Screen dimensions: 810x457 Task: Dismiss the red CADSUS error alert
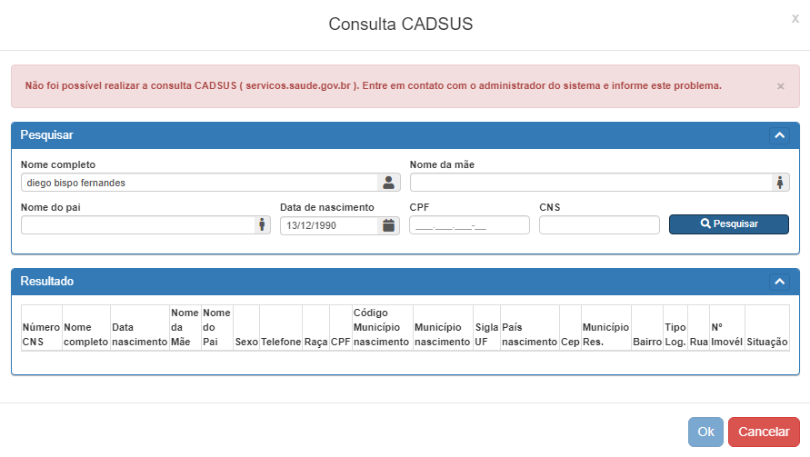(x=780, y=86)
